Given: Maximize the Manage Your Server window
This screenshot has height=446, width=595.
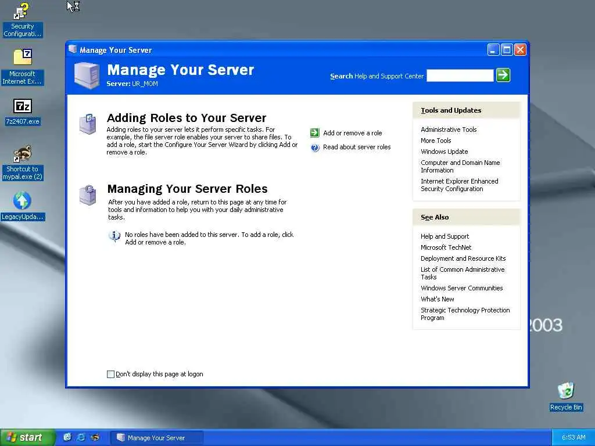Looking at the screenshot, I should (x=507, y=50).
